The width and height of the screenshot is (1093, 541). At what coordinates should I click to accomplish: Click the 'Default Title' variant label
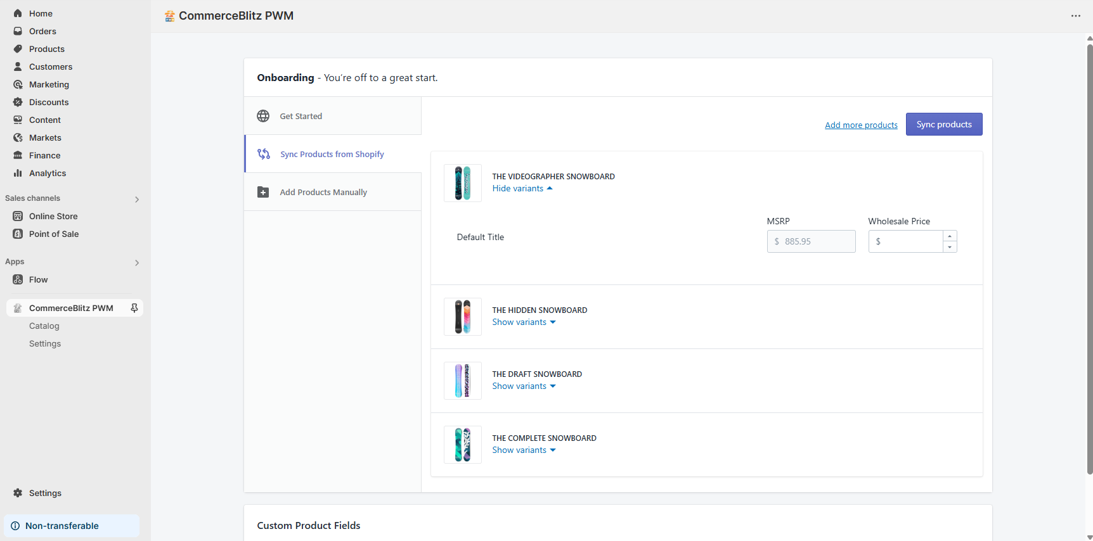coord(481,237)
